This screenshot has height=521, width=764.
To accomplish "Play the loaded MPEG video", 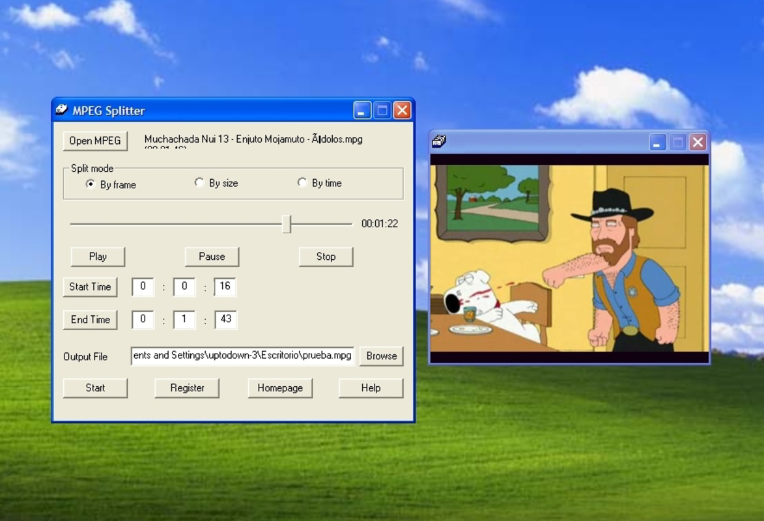I will [98, 257].
